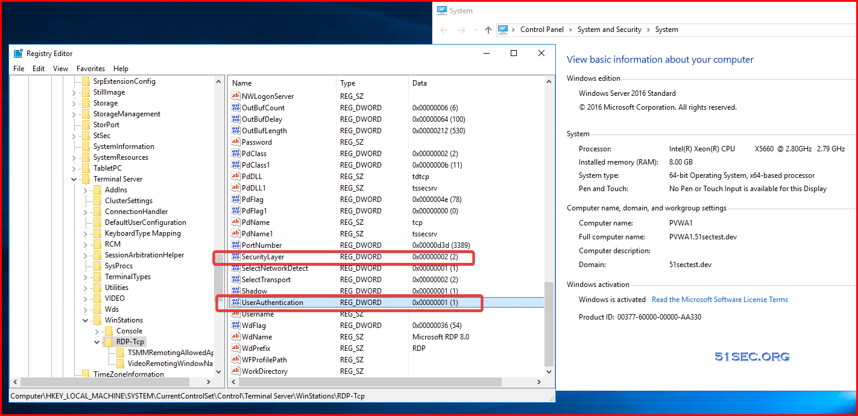The image size is (858, 416).
Task: Click the string value icon beside WFProfilePath
Action: 236,360
